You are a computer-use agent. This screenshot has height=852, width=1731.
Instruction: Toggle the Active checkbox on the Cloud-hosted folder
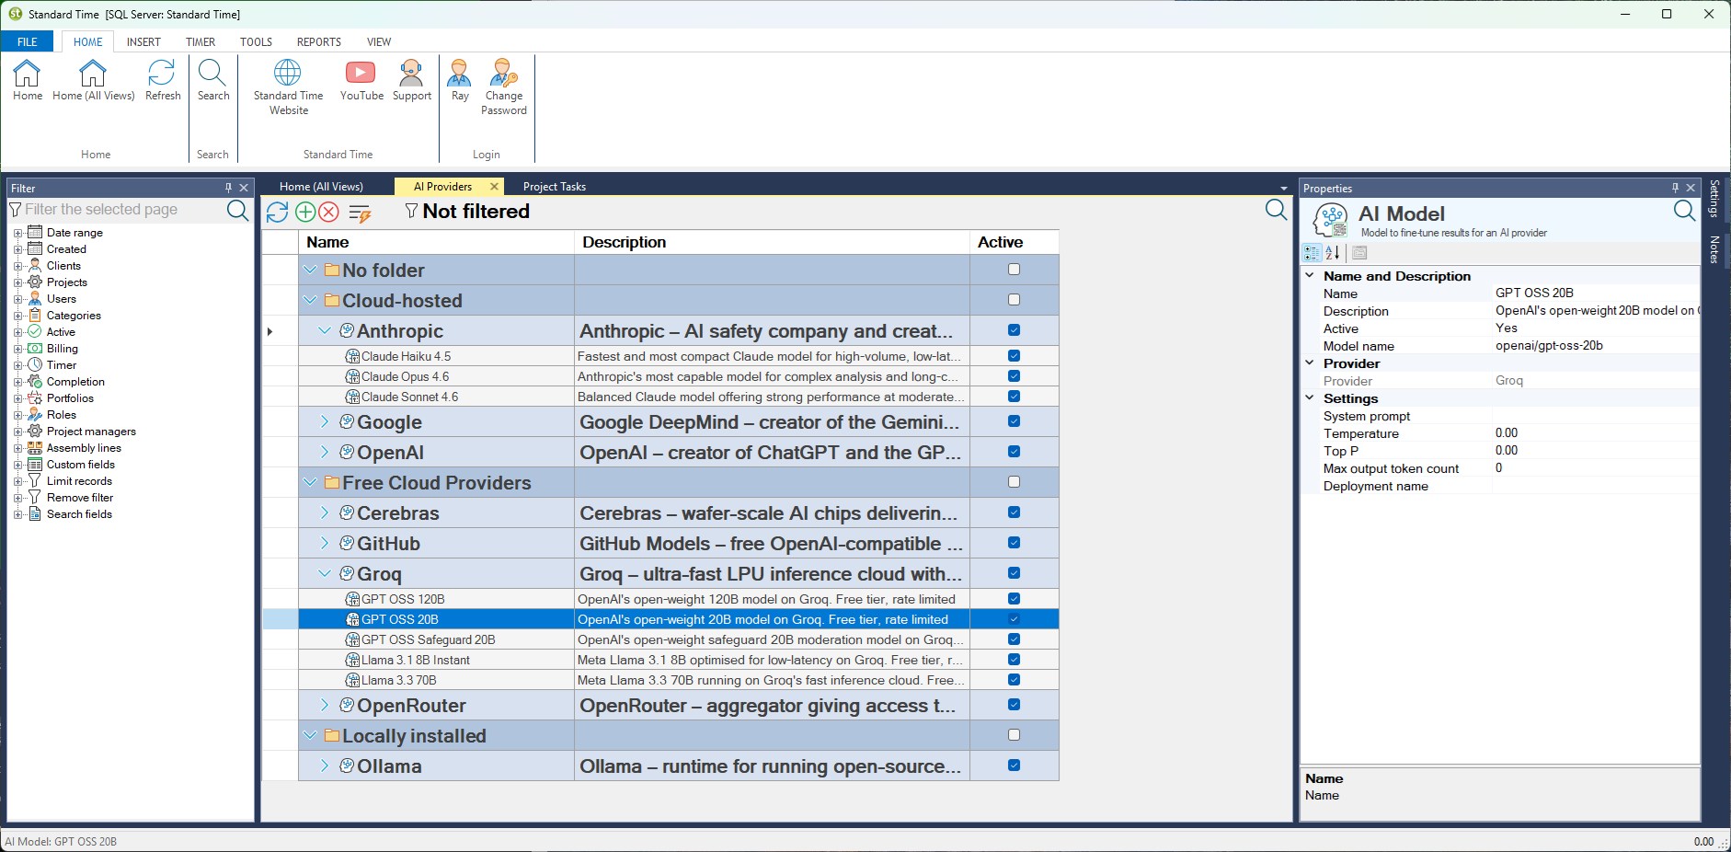coord(1014,300)
